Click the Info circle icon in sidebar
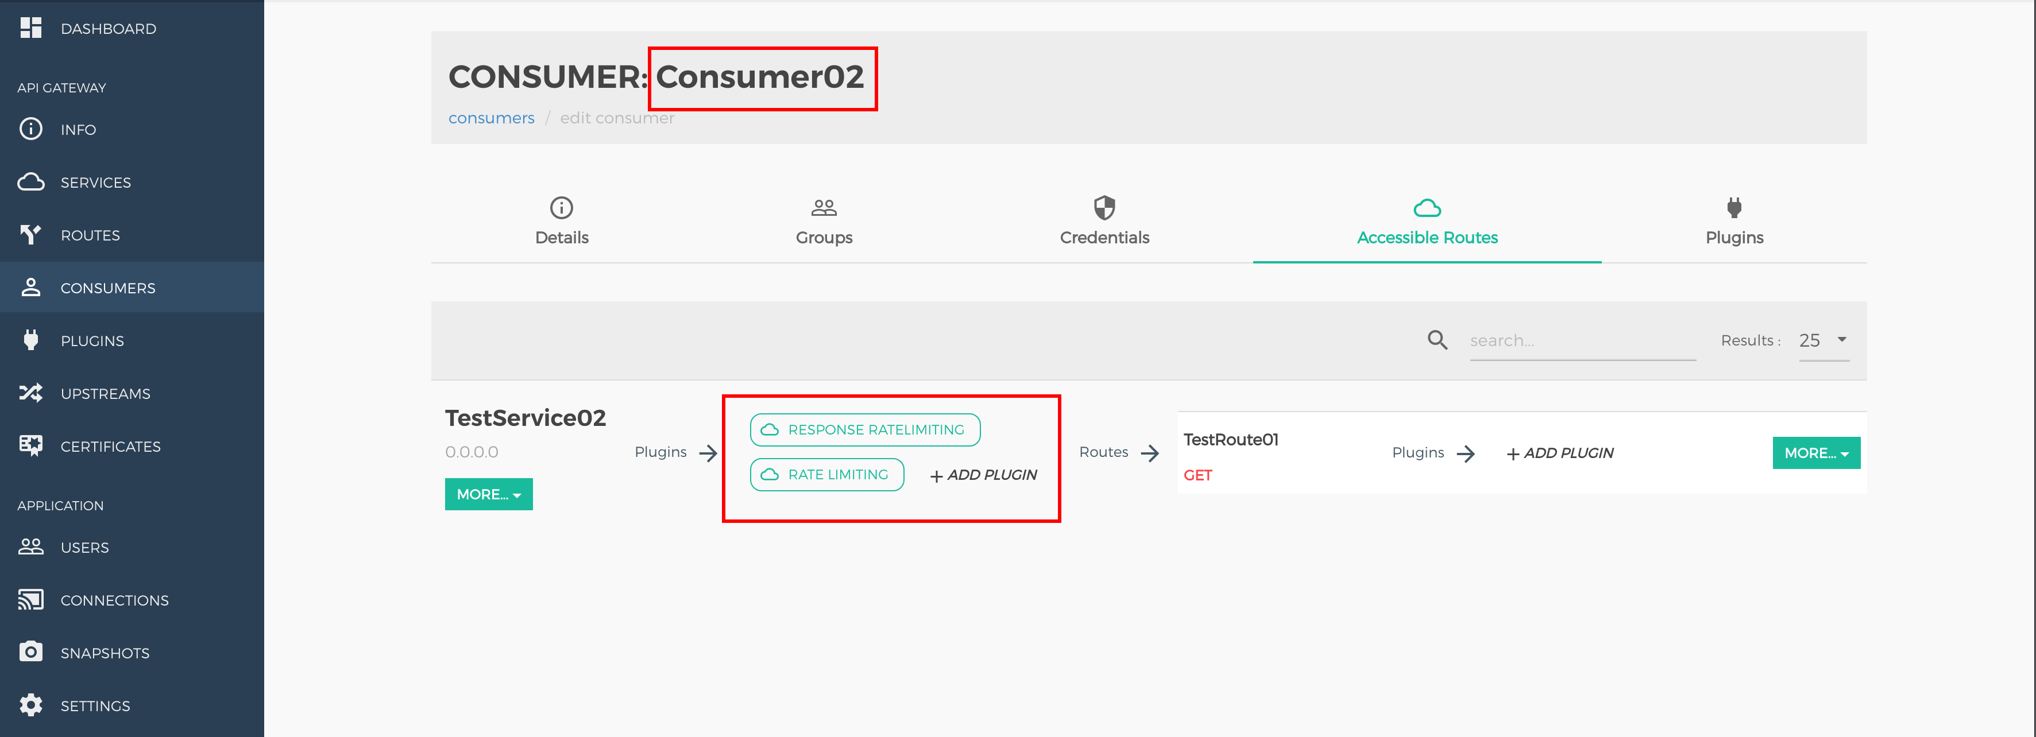2036x737 pixels. pos(31,129)
